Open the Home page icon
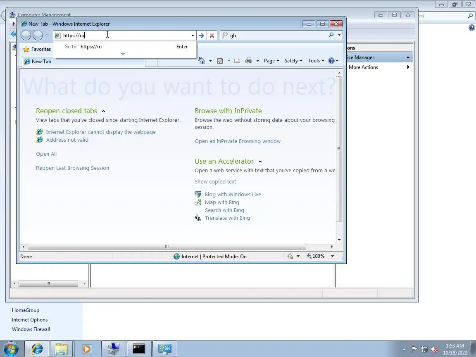The image size is (476, 357). pos(202,61)
